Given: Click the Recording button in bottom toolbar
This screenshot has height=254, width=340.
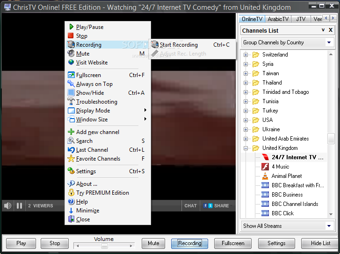Looking at the screenshot, I should point(189,243).
